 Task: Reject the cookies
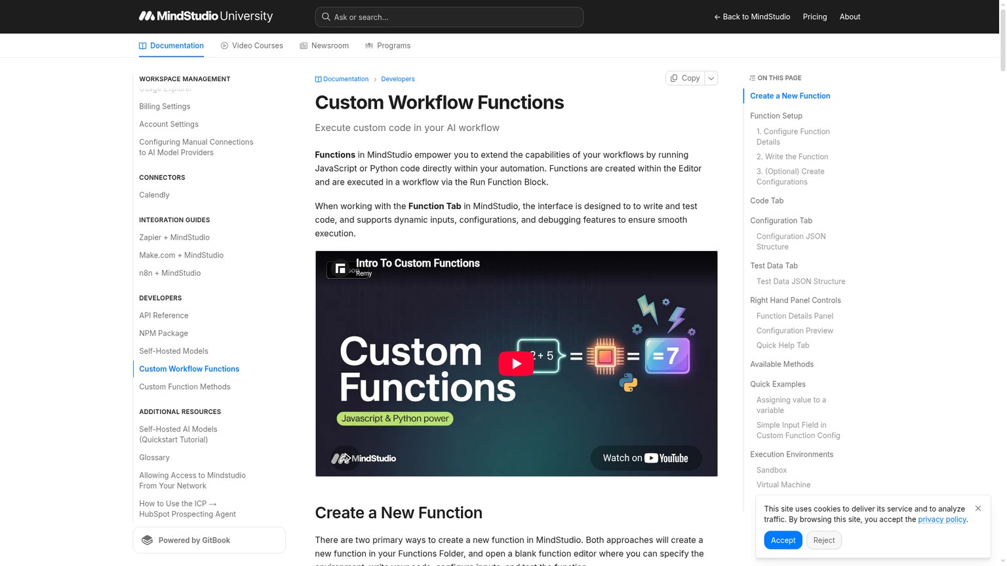tap(824, 540)
